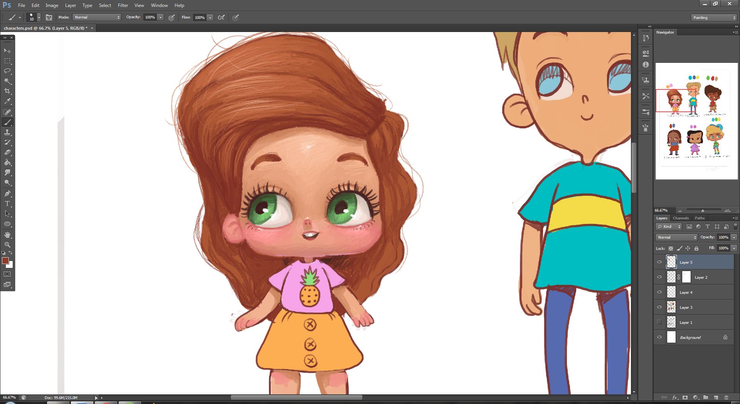Viewport: 740px width, 404px height.
Task: Switch to the Paths tab
Action: tap(700, 218)
